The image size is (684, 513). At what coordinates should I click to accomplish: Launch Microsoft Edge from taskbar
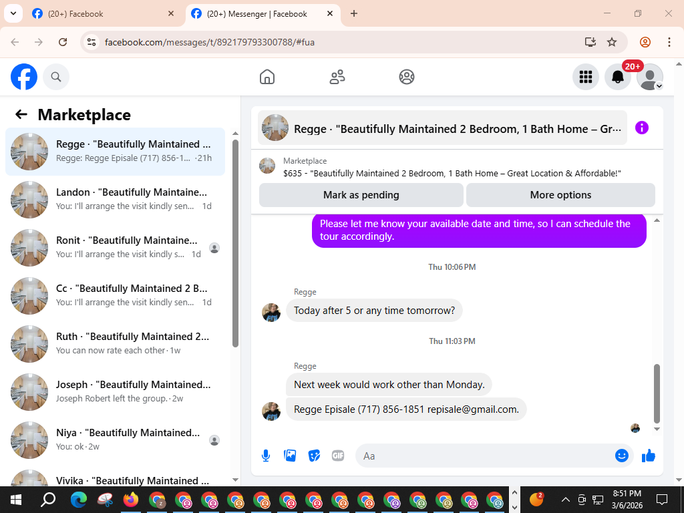[79, 499]
